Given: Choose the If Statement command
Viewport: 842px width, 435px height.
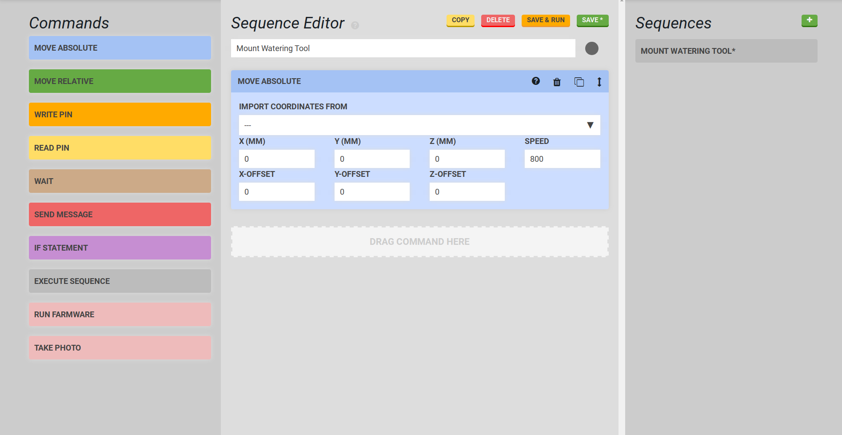Looking at the screenshot, I should pyautogui.click(x=120, y=248).
